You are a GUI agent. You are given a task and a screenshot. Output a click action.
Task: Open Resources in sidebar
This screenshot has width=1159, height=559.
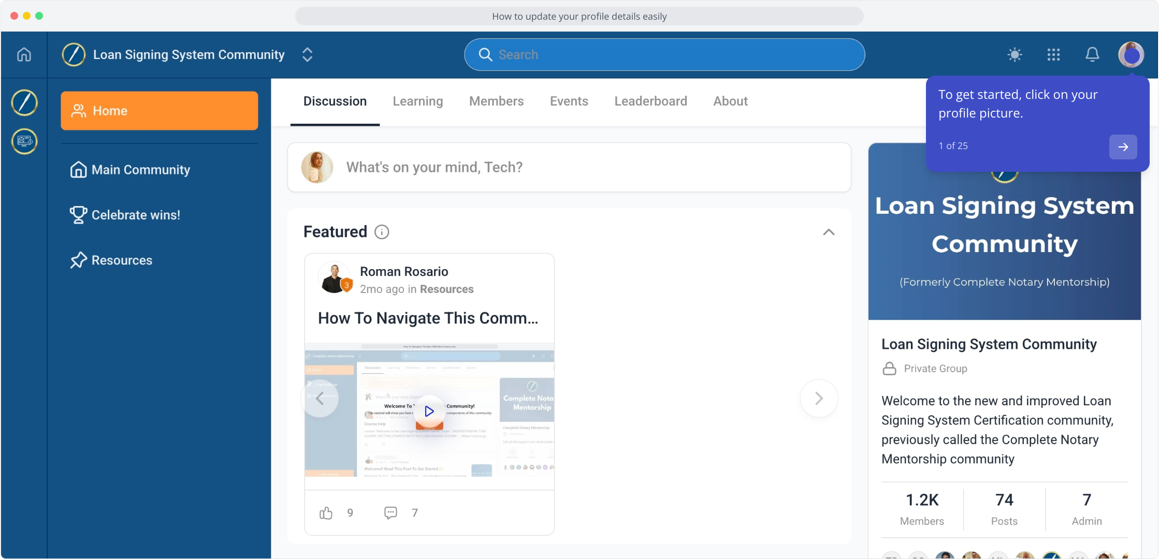[x=111, y=260]
